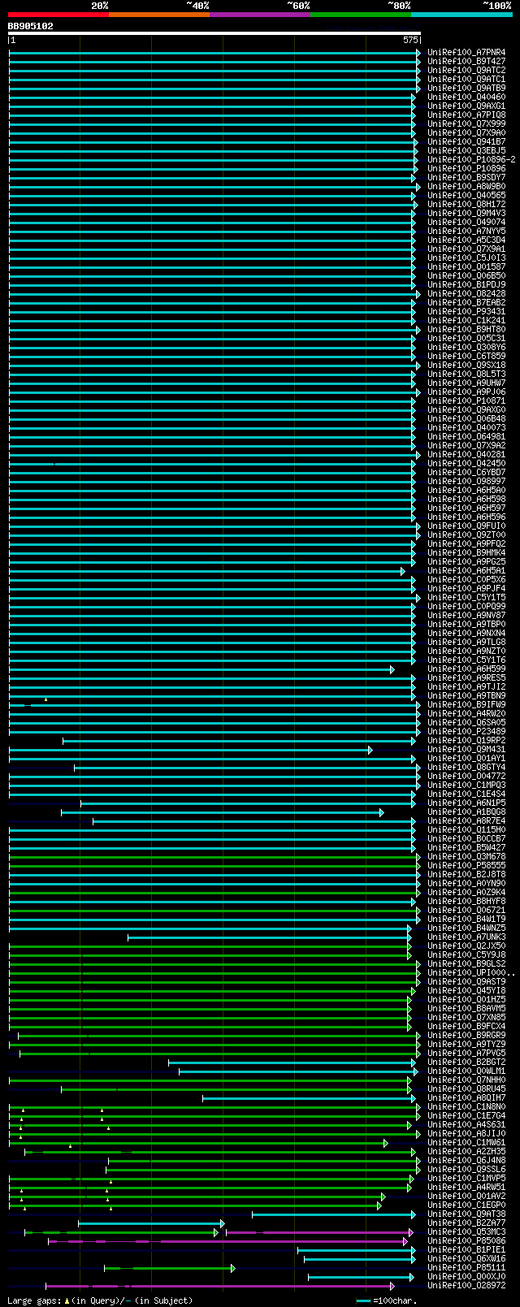Select hit label UniRef100_B9HT80
Viewport: 520px width, 1307px height.
pos(466,330)
